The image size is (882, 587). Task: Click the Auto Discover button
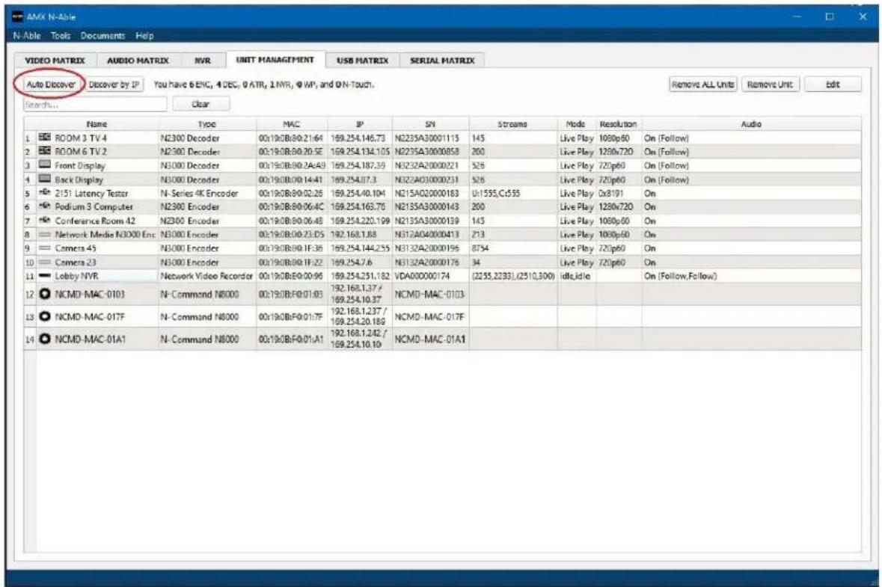click(51, 84)
